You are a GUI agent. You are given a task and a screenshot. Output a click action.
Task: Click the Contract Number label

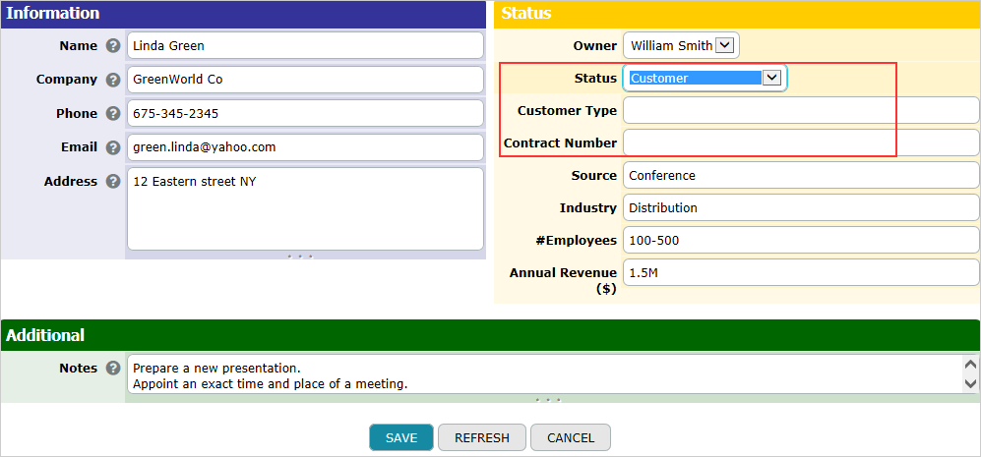coord(560,143)
